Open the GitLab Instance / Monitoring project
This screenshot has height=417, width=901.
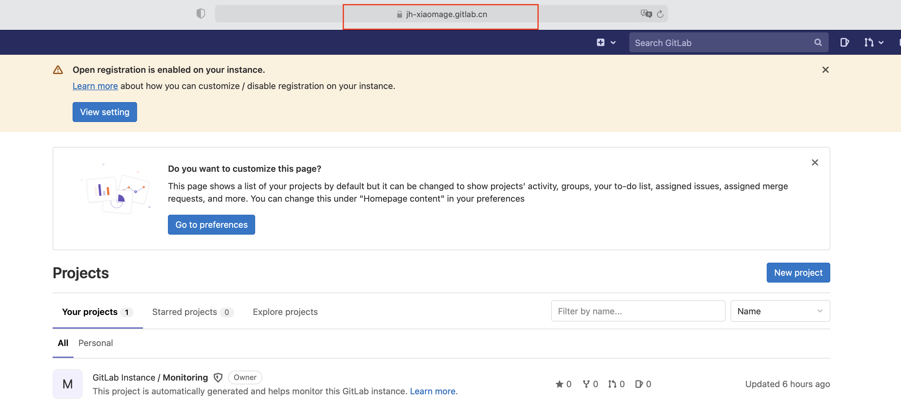point(150,377)
